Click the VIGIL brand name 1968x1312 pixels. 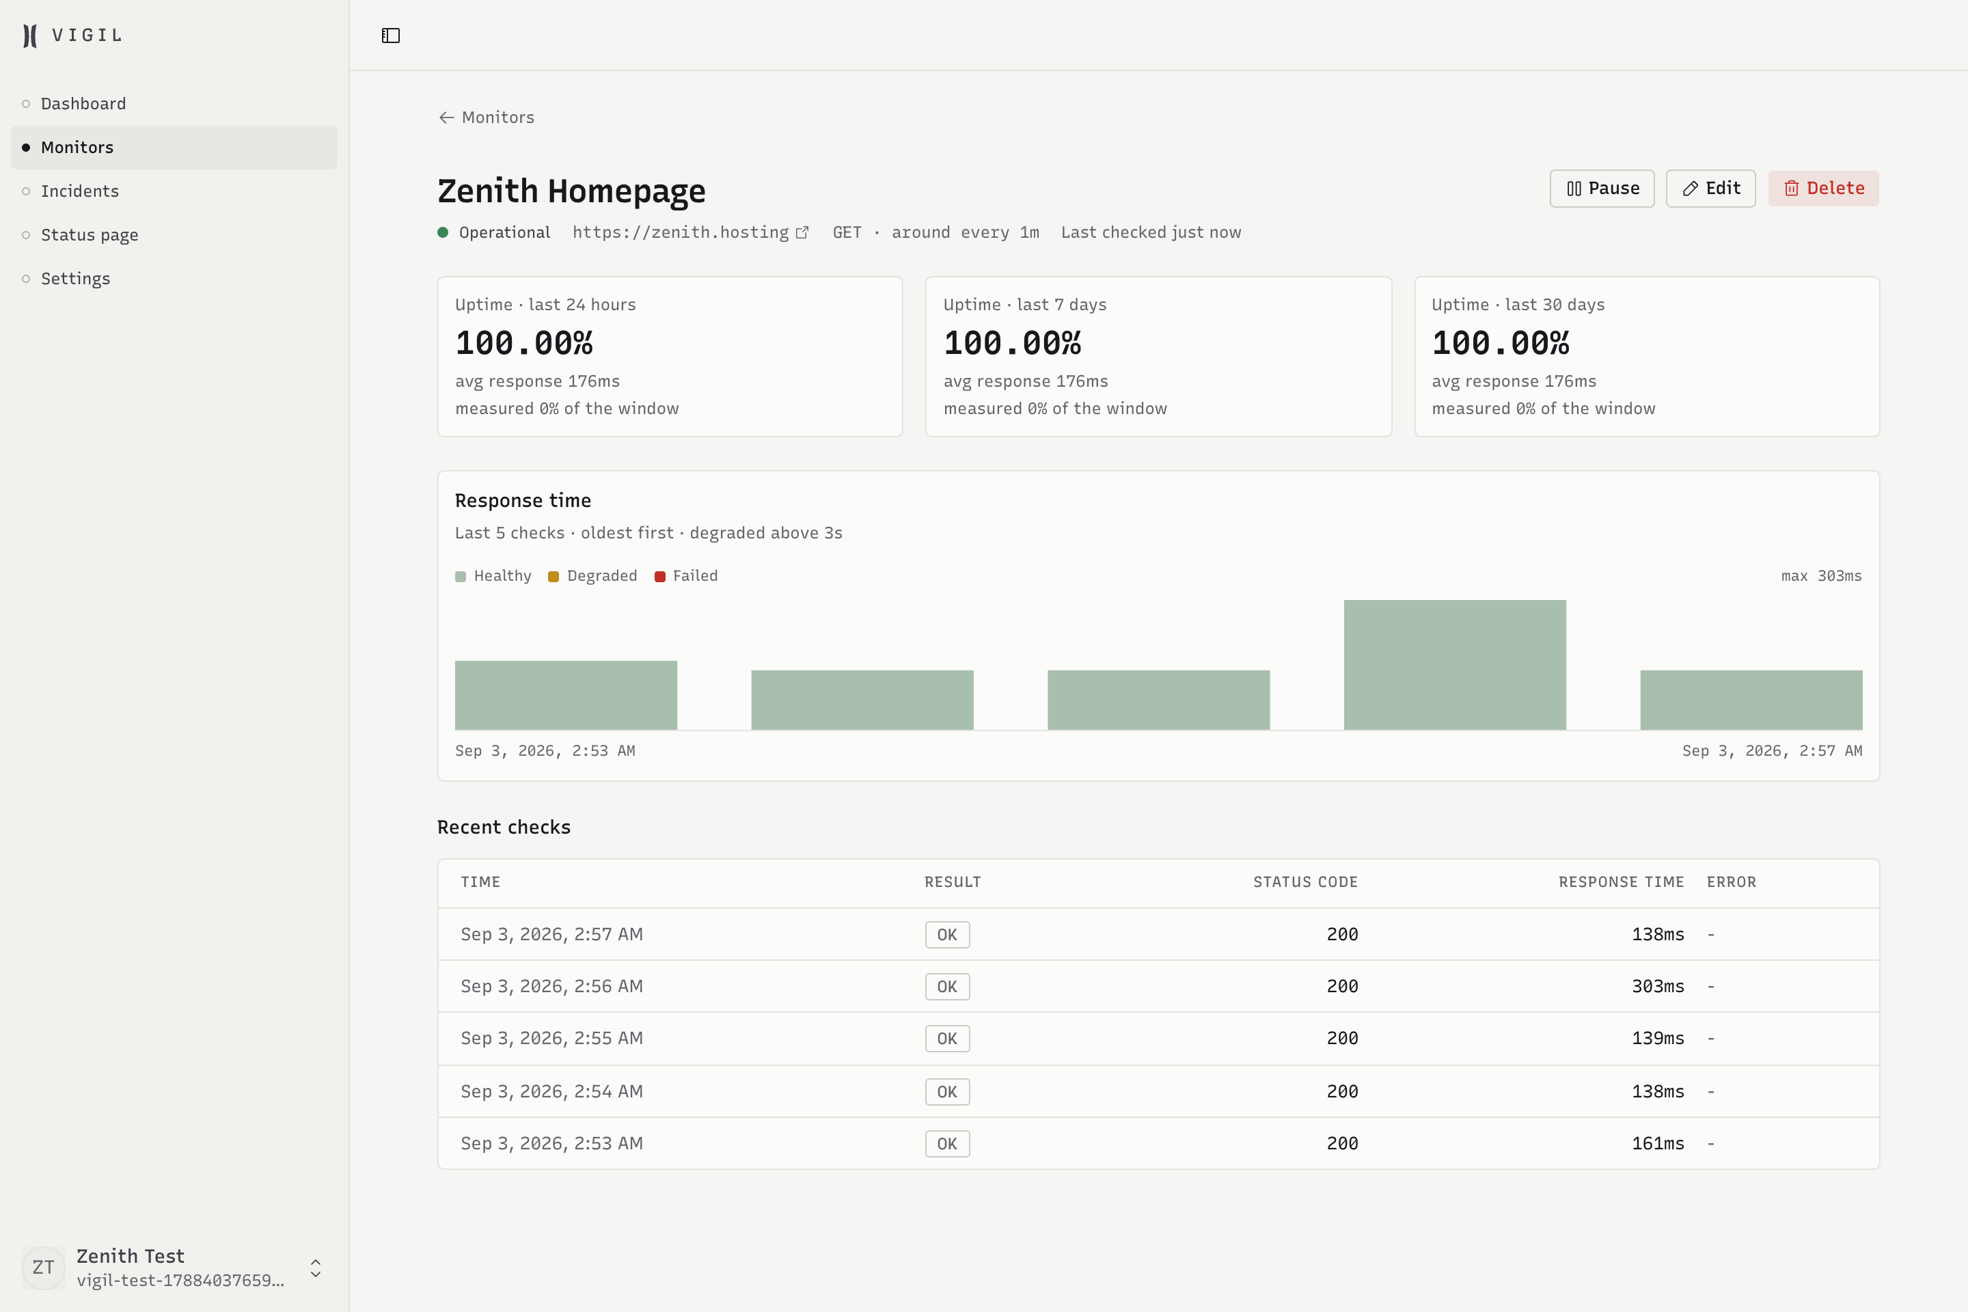[x=87, y=35]
